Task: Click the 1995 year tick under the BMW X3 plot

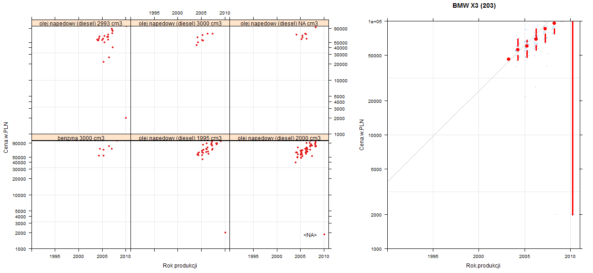Action: pos(433,257)
